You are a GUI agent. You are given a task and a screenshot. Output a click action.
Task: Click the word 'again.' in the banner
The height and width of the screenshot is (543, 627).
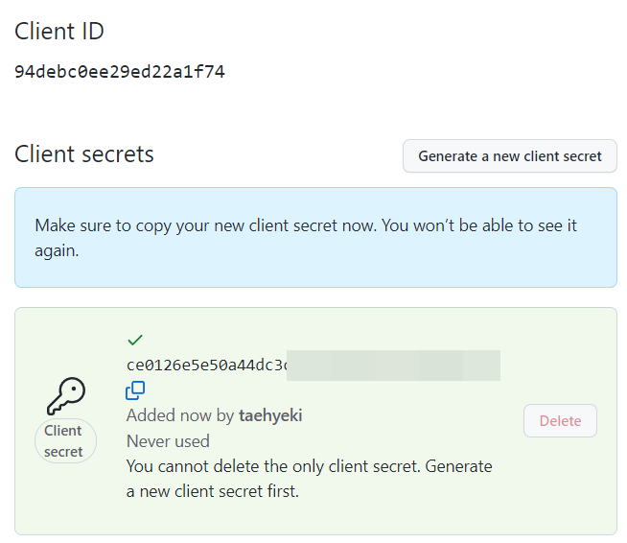57,250
